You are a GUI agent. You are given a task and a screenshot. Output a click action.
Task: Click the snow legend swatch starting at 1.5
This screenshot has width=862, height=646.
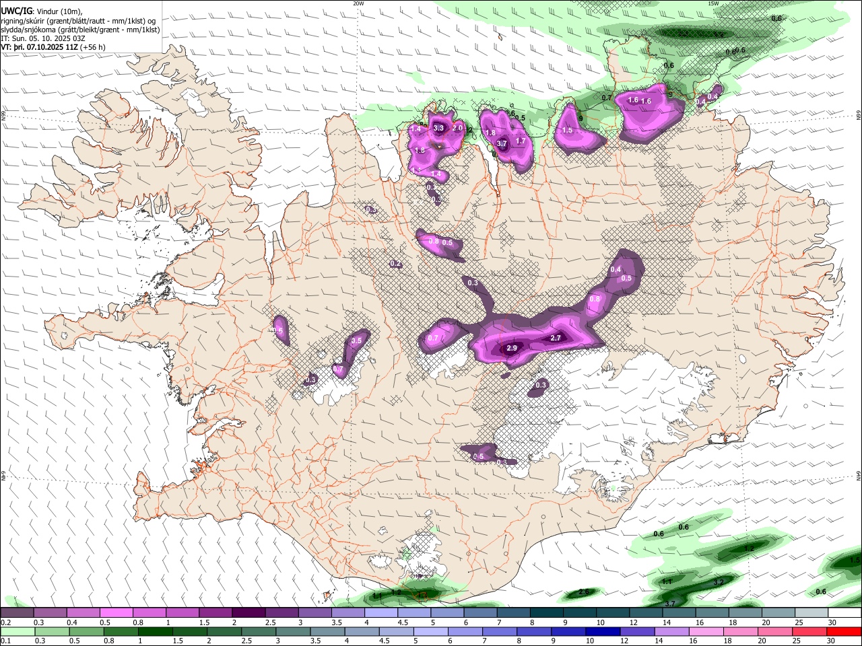[x=215, y=613]
